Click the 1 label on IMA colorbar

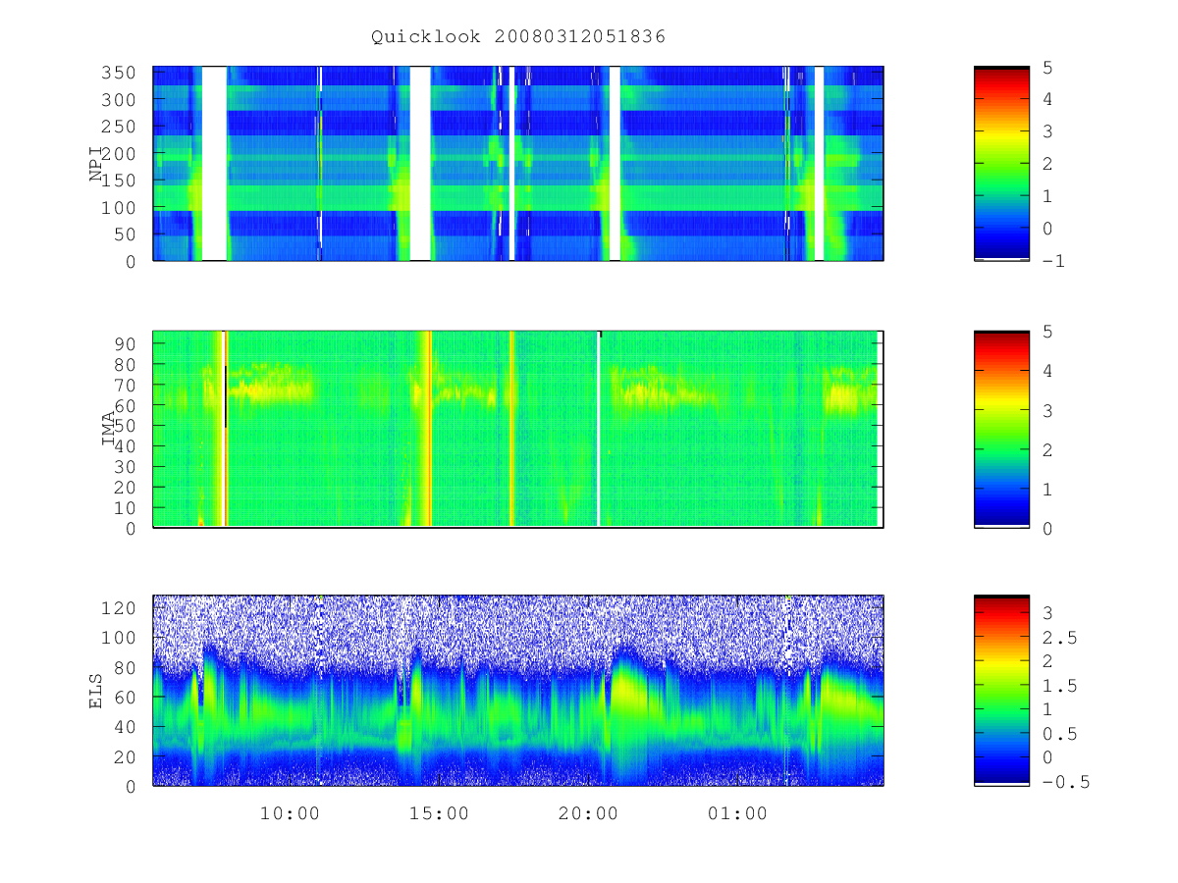tap(1046, 489)
